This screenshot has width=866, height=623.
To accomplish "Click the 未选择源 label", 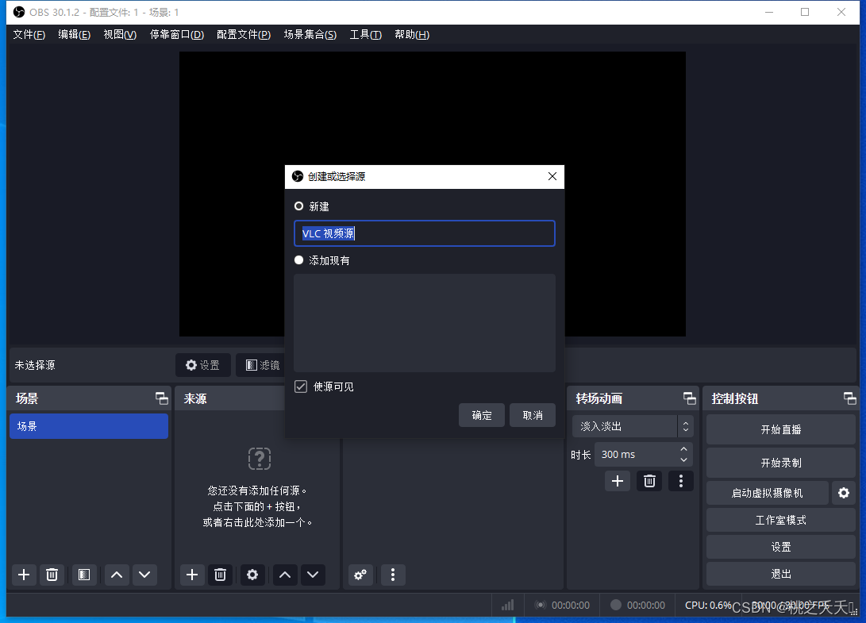I will (35, 365).
